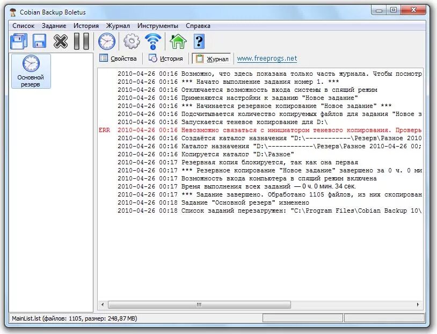Minimize the Cobian Backup window
The width and height of the screenshot is (437, 334).
click(379, 10)
